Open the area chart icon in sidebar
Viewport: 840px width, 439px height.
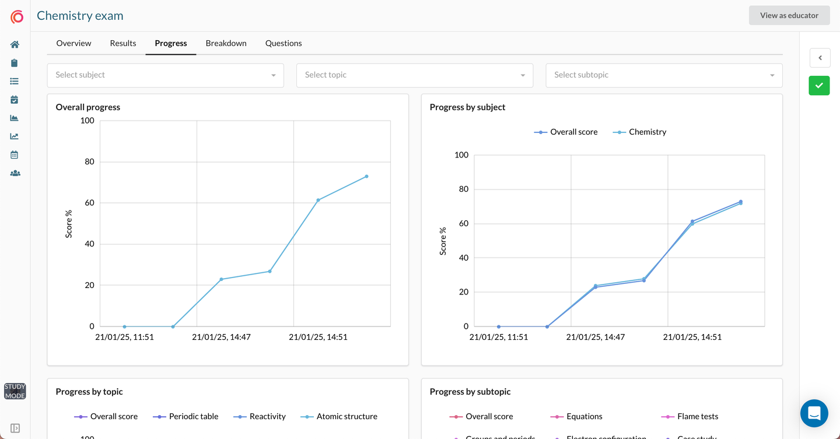15,118
